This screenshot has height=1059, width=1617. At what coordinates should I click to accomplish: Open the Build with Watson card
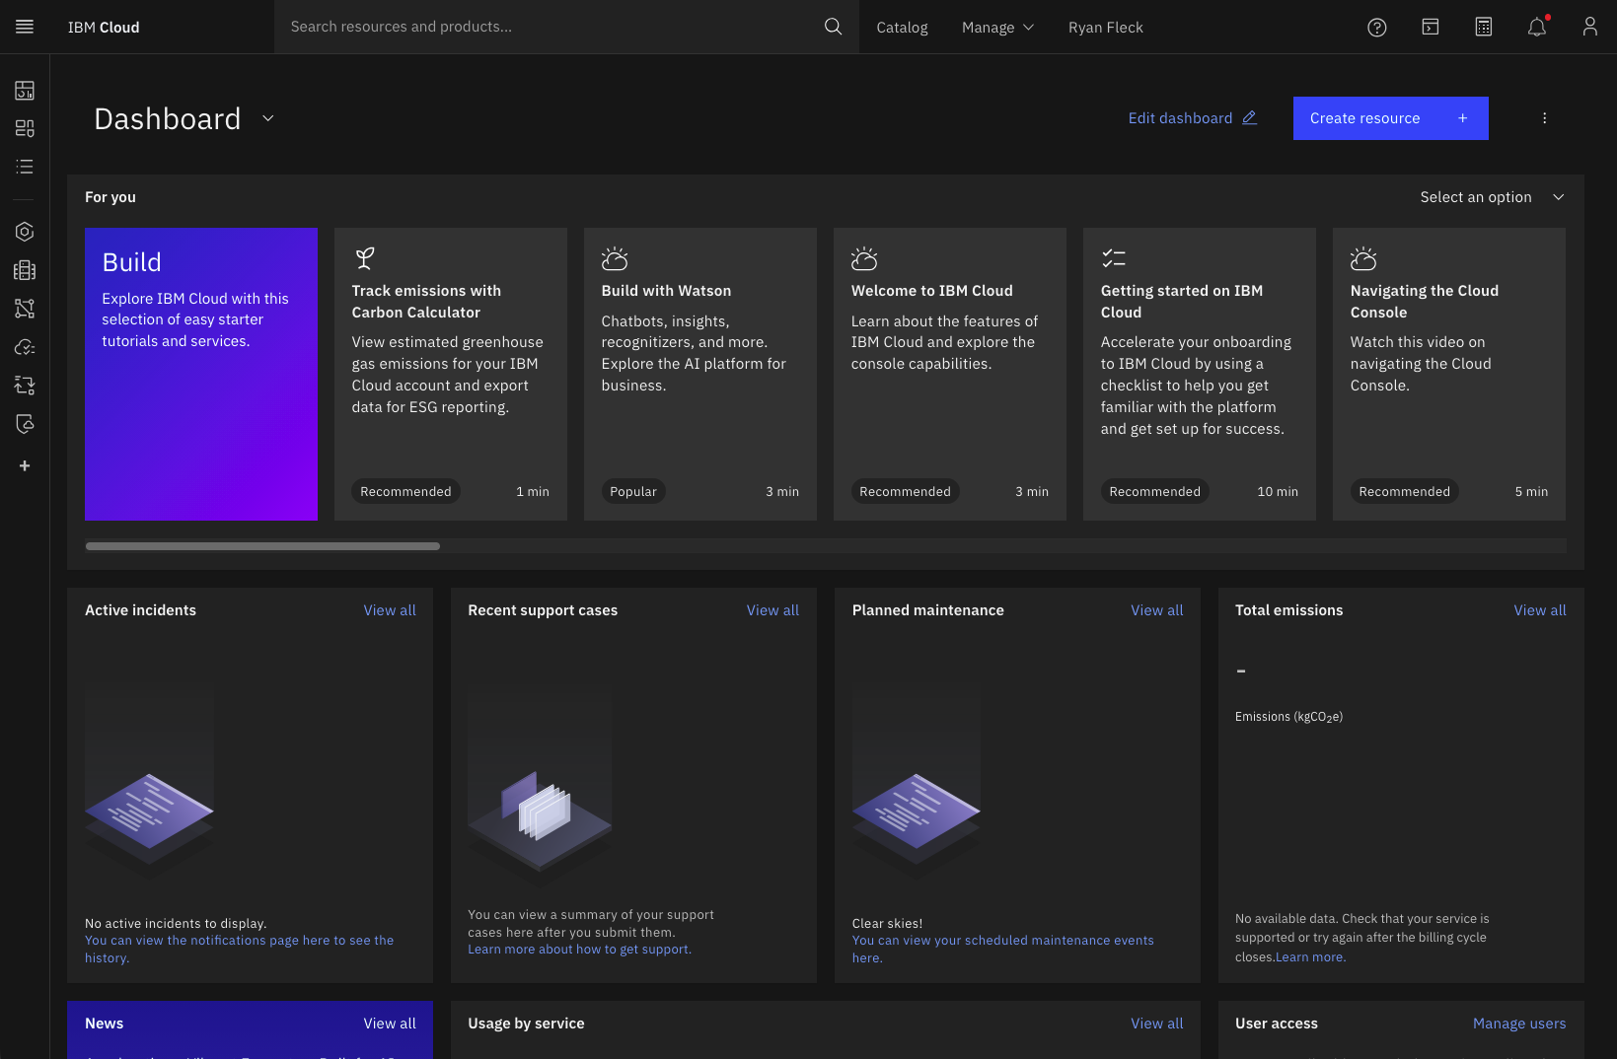point(699,374)
